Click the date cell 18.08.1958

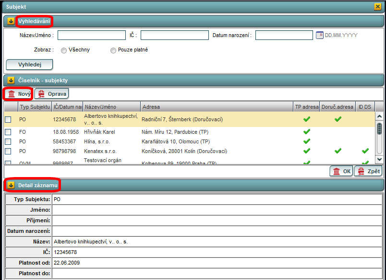click(x=66, y=132)
